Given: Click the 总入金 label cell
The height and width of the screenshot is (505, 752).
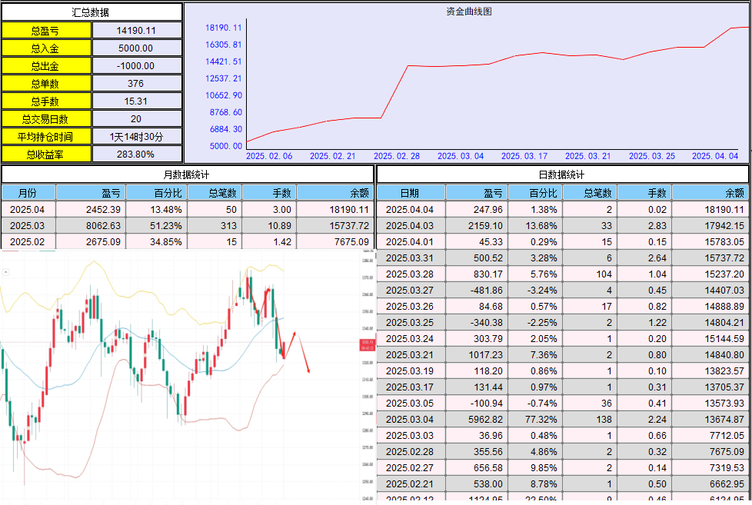Looking at the screenshot, I should coord(45,48).
